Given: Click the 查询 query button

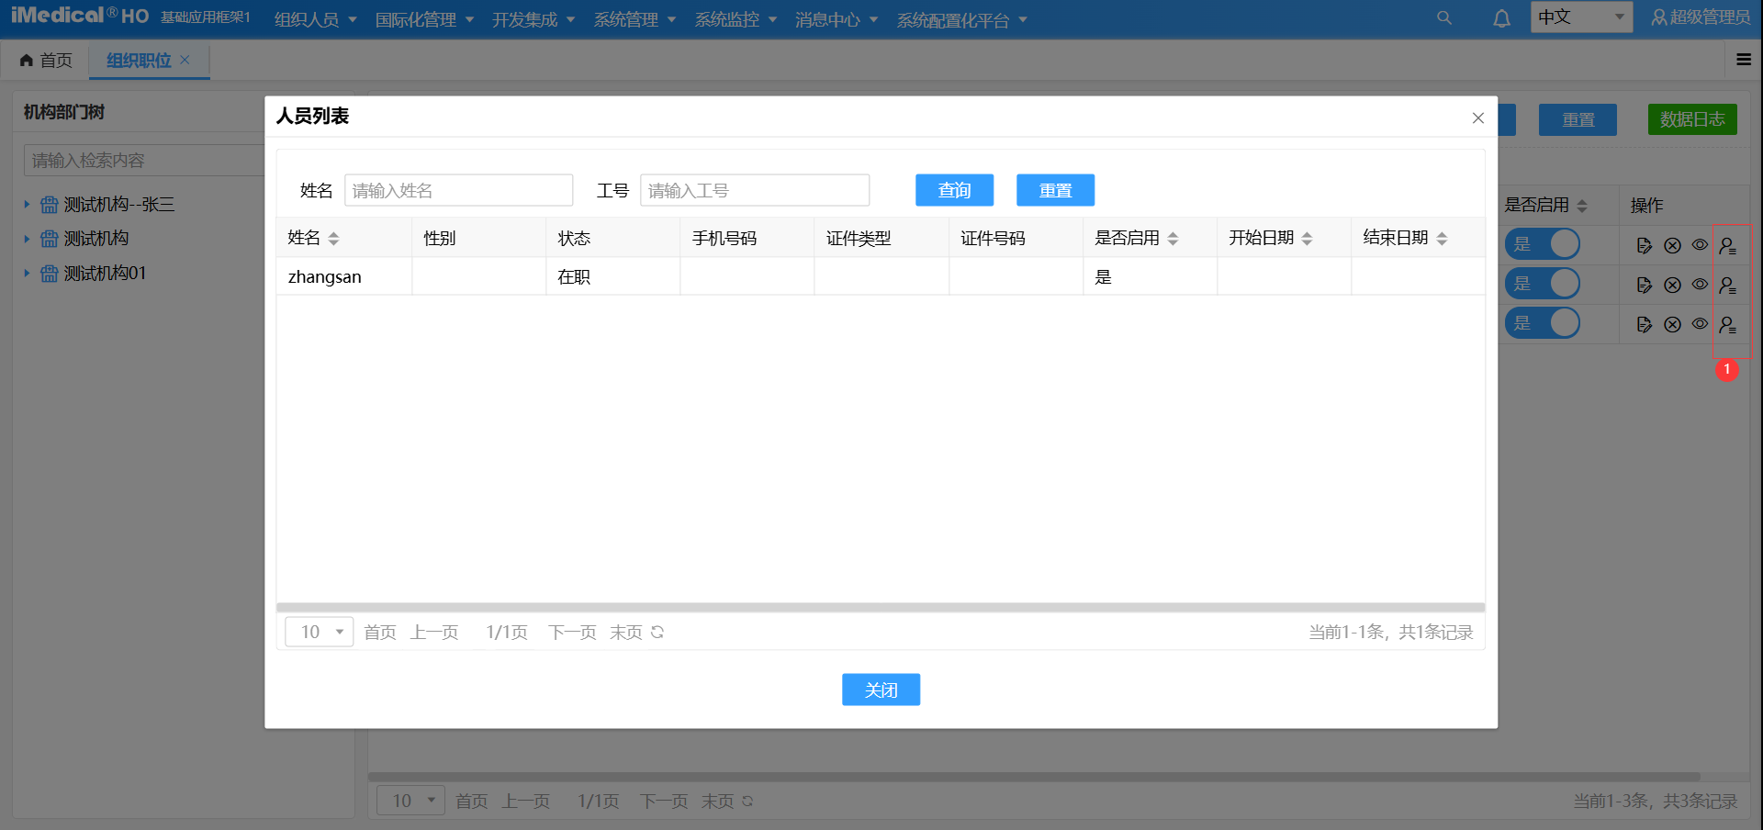Looking at the screenshot, I should coord(954,190).
